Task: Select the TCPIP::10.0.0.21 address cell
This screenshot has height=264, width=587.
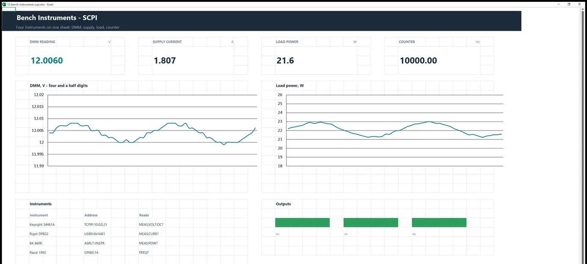Action: 96,225
